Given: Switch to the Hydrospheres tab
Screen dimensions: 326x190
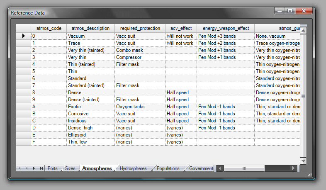Looking at the screenshot, I should click(x=133, y=168).
